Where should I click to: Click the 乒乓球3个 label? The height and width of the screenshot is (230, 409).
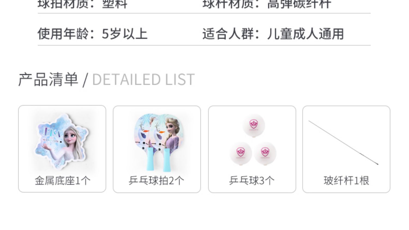(x=252, y=181)
